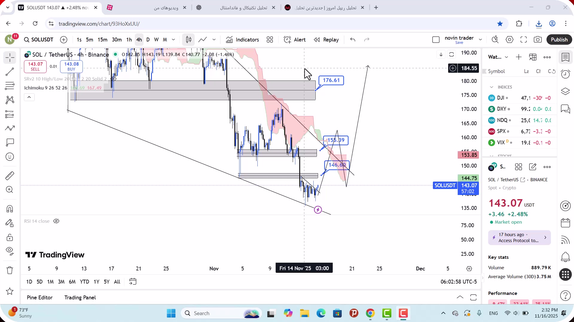Viewport: 574px width, 322px height.
Task: Toggle stay in drawing mode pencil-lock
Action: (x=10, y=223)
